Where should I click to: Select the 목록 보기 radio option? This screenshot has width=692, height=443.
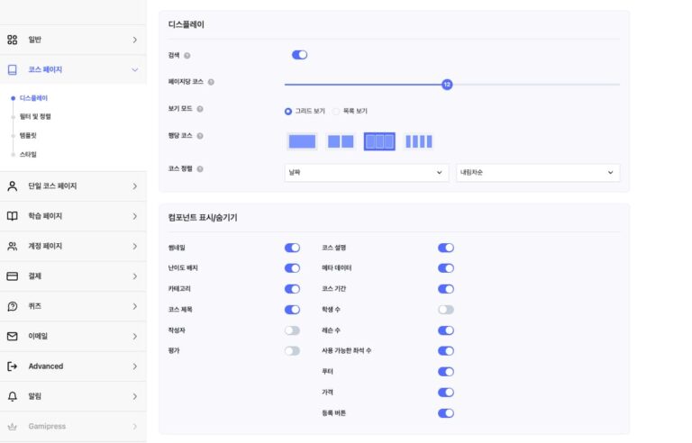pyautogui.click(x=336, y=111)
